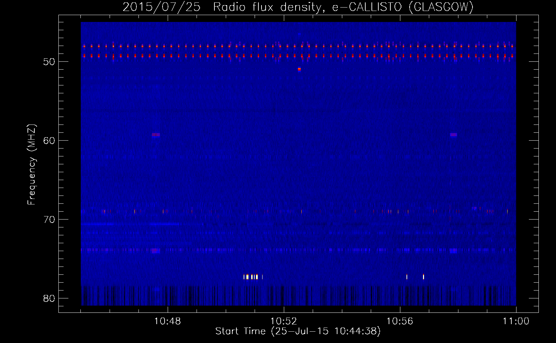556x343 pixels.
Task: Click the Start Time axis label
Action: coord(298,331)
